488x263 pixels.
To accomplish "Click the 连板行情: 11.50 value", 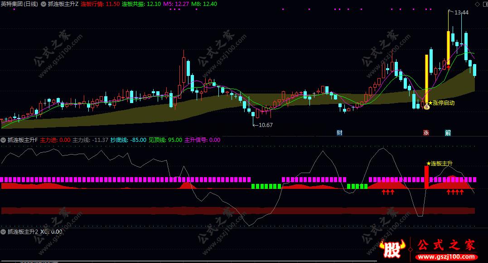I will click(100, 4).
